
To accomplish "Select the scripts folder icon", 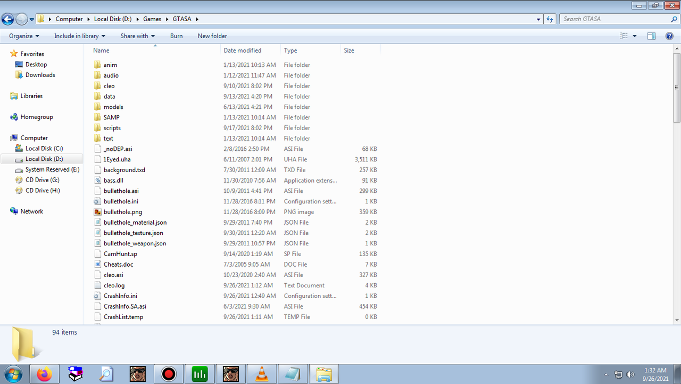I will (97, 128).
